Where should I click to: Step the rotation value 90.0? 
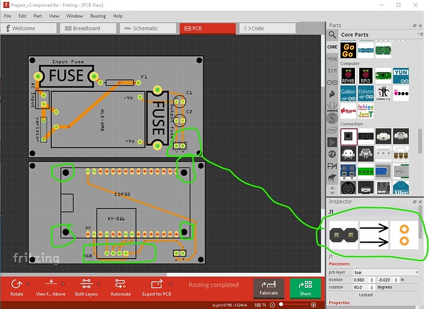click(372, 287)
